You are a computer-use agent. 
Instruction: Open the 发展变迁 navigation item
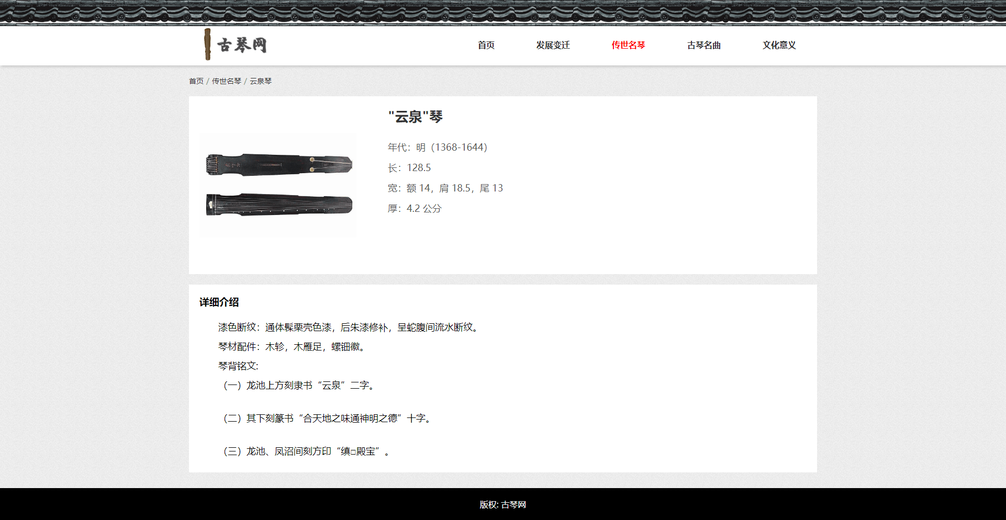(553, 46)
